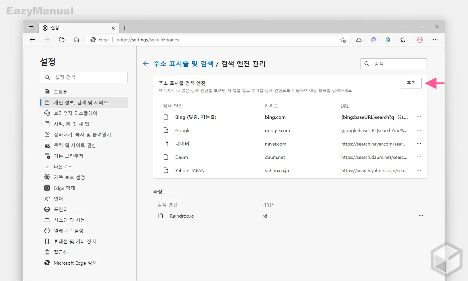Viewport: 468px width, 281px height.
Task: Open the Extensions puzzle icon
Action: point(403,40)
